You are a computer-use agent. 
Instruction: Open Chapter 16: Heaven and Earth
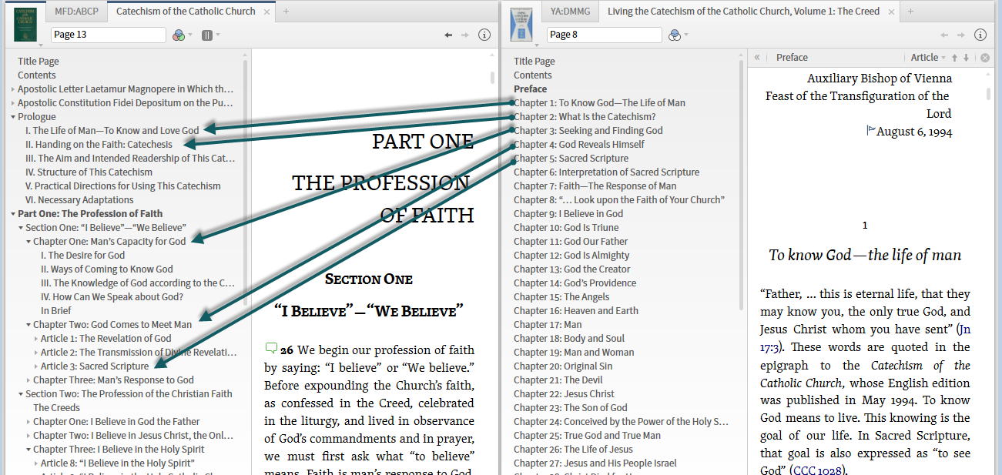(x=576, y=311)
